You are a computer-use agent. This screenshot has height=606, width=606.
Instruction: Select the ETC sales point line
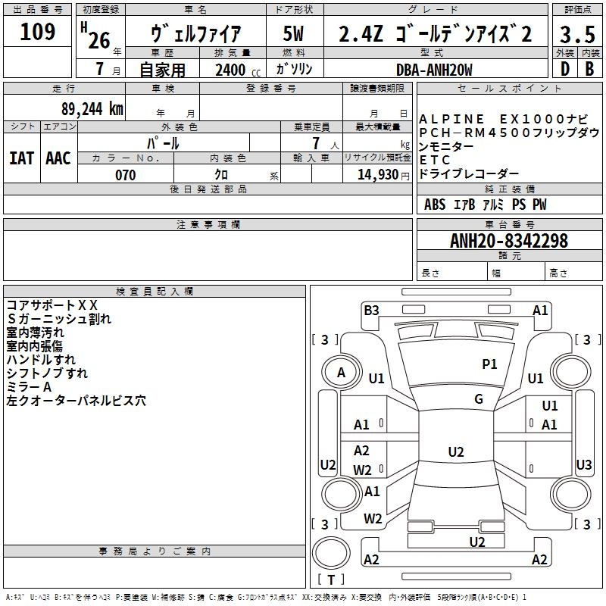[x=434, y=160]
